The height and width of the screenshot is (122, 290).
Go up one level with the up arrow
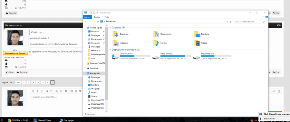pyautogui.click(x=98, y=22)
